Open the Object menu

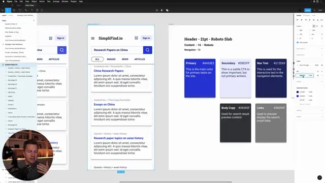[x=34, y=2]
